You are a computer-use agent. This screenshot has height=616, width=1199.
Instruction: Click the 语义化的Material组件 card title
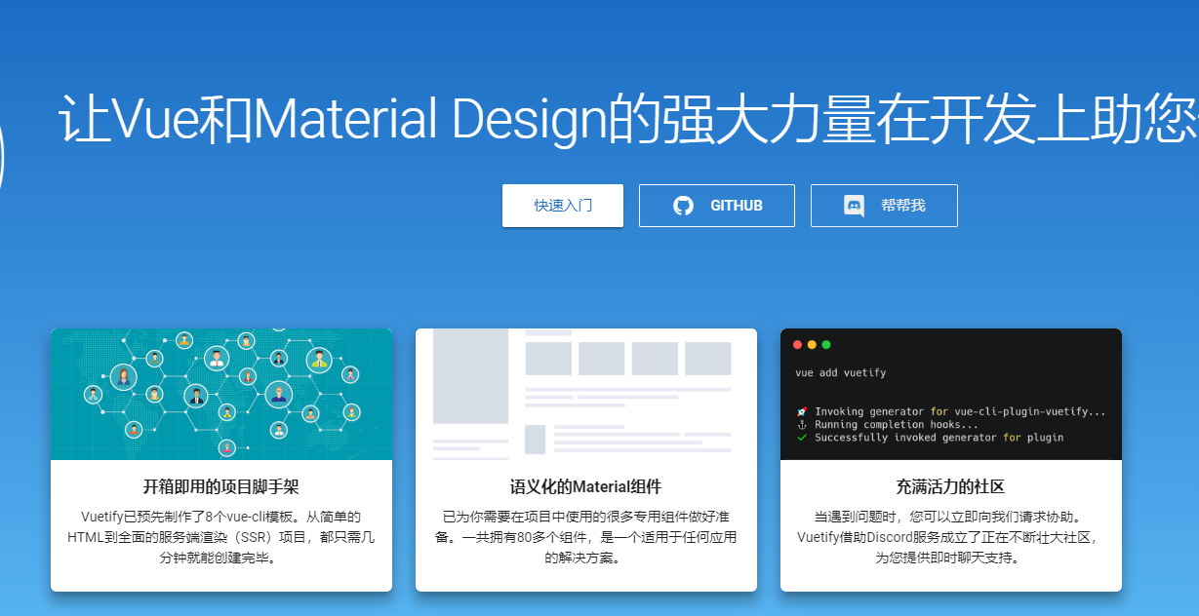click(x=586, y=486)
